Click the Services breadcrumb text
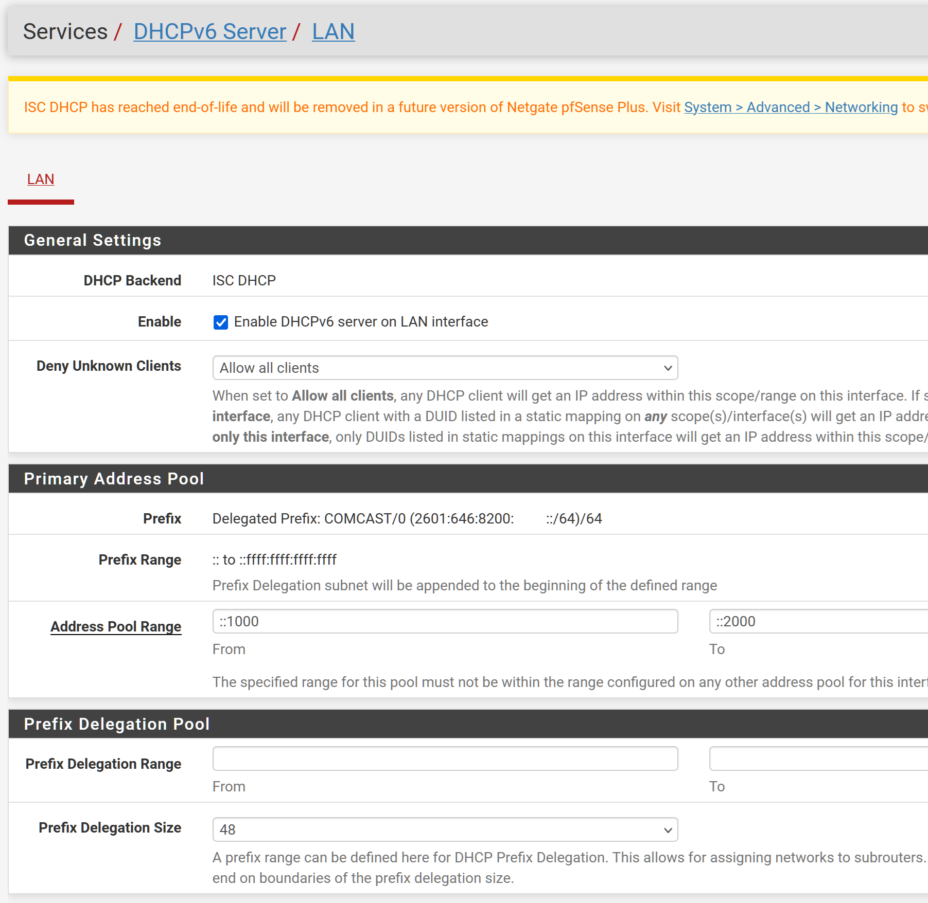Image resolution: width=928 pixels, height=903 pixels. 65,32
